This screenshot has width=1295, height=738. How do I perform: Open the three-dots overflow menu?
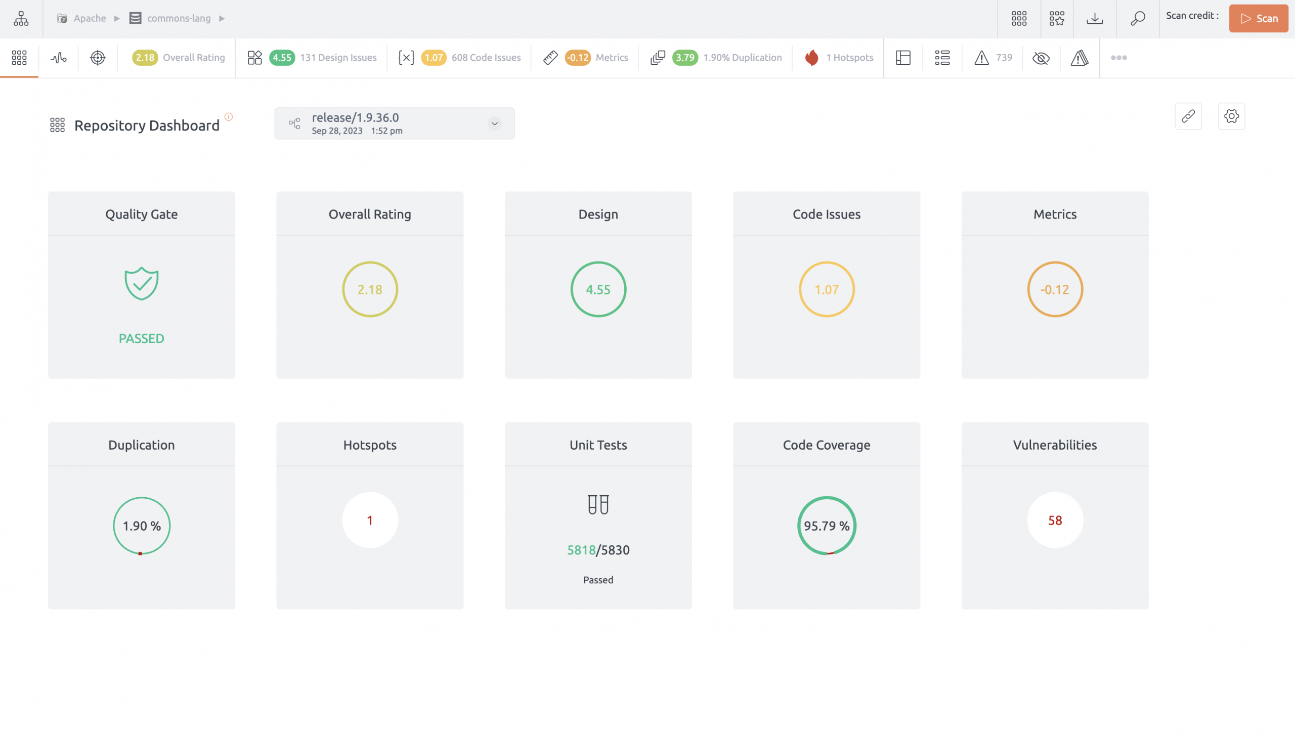tap(1118, 57)
